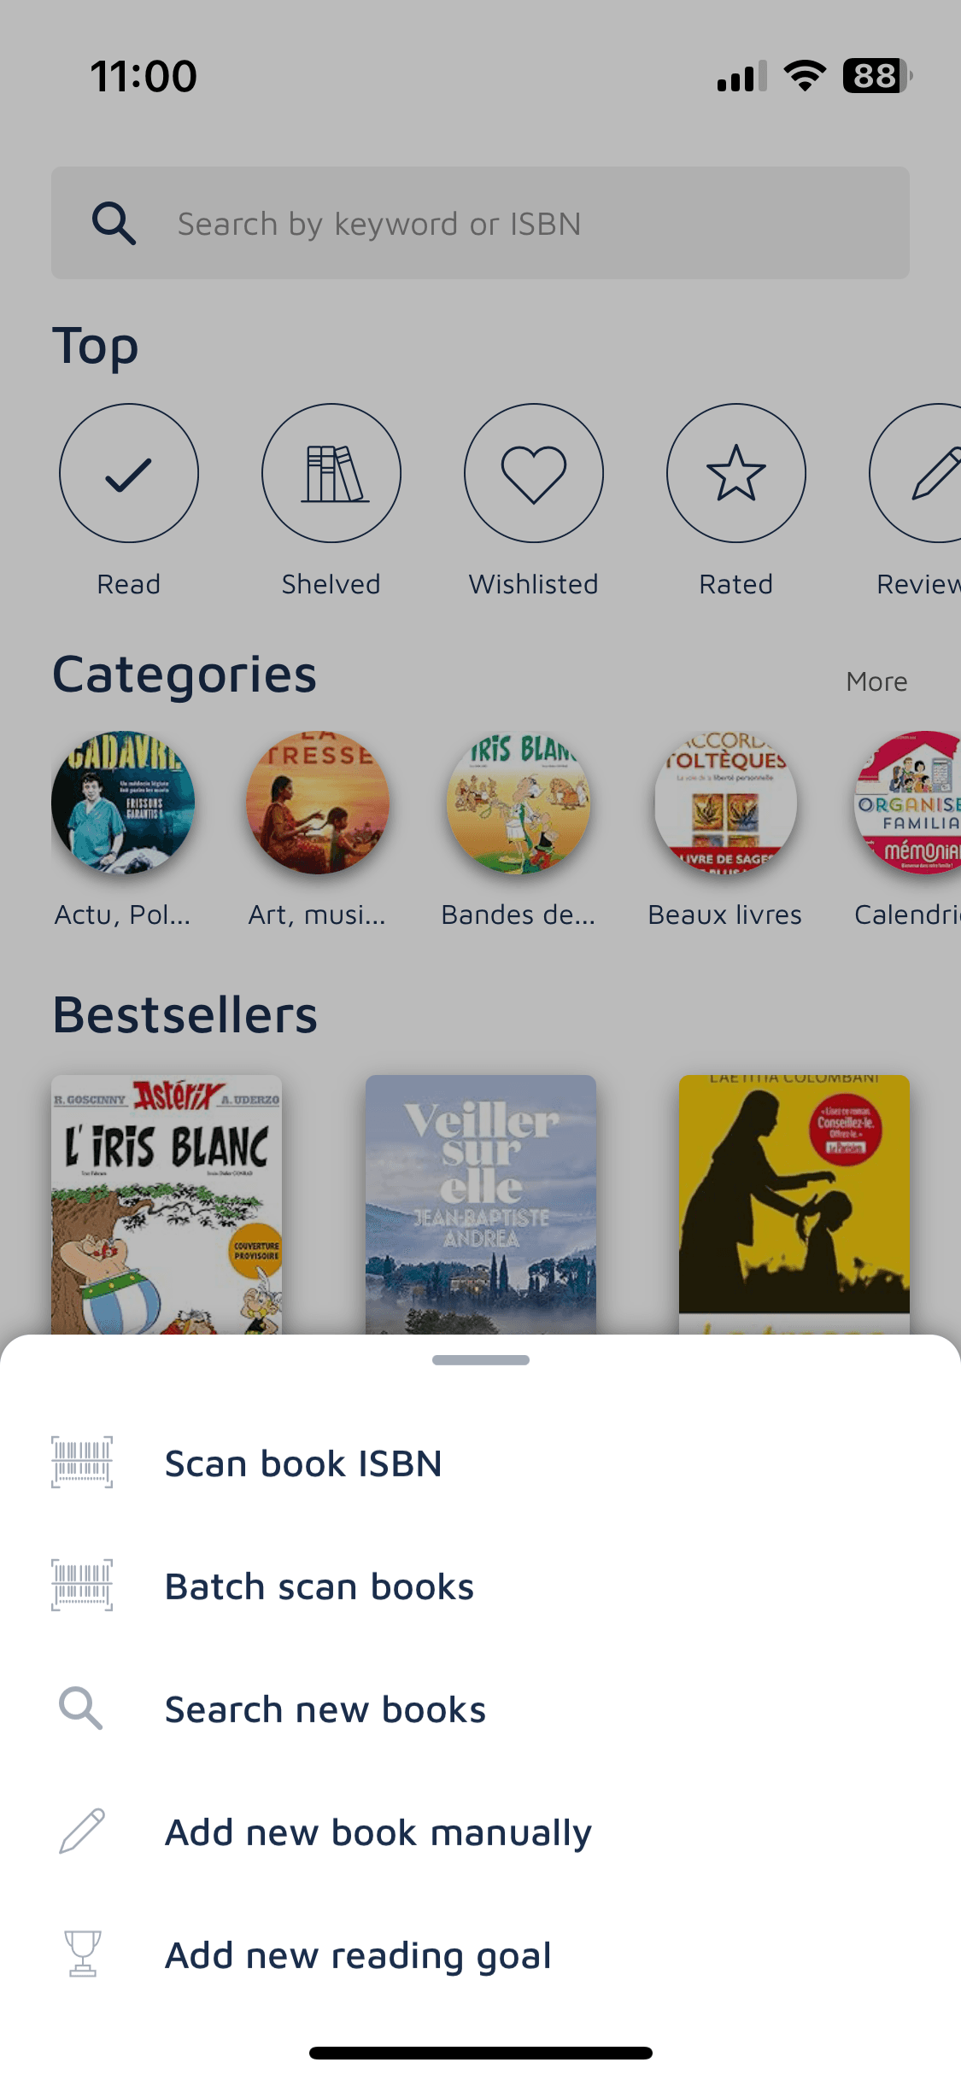Tap the bottom sheet grabber handle
Screen dimensions: 961x2080
481,1360
